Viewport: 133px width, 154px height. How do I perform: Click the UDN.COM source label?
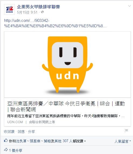[15, 122]
